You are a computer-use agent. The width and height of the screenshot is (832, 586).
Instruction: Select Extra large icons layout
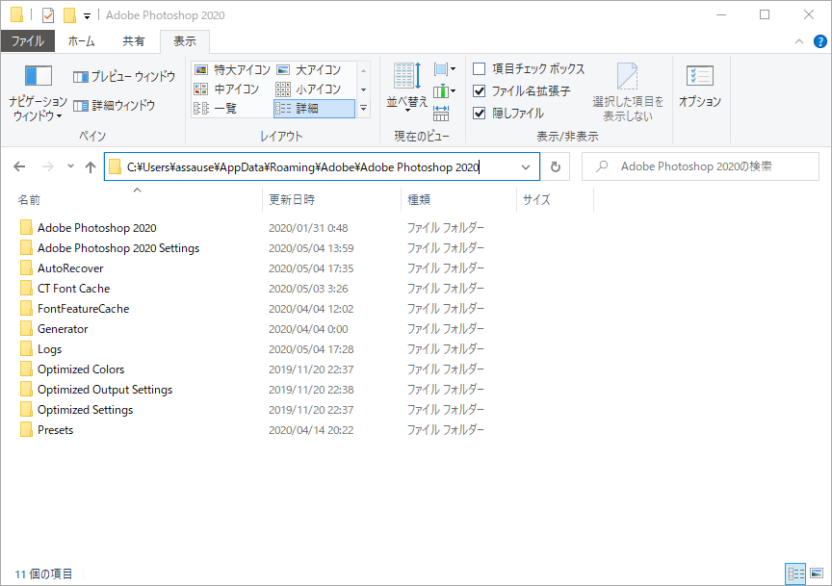click(232, 70)
